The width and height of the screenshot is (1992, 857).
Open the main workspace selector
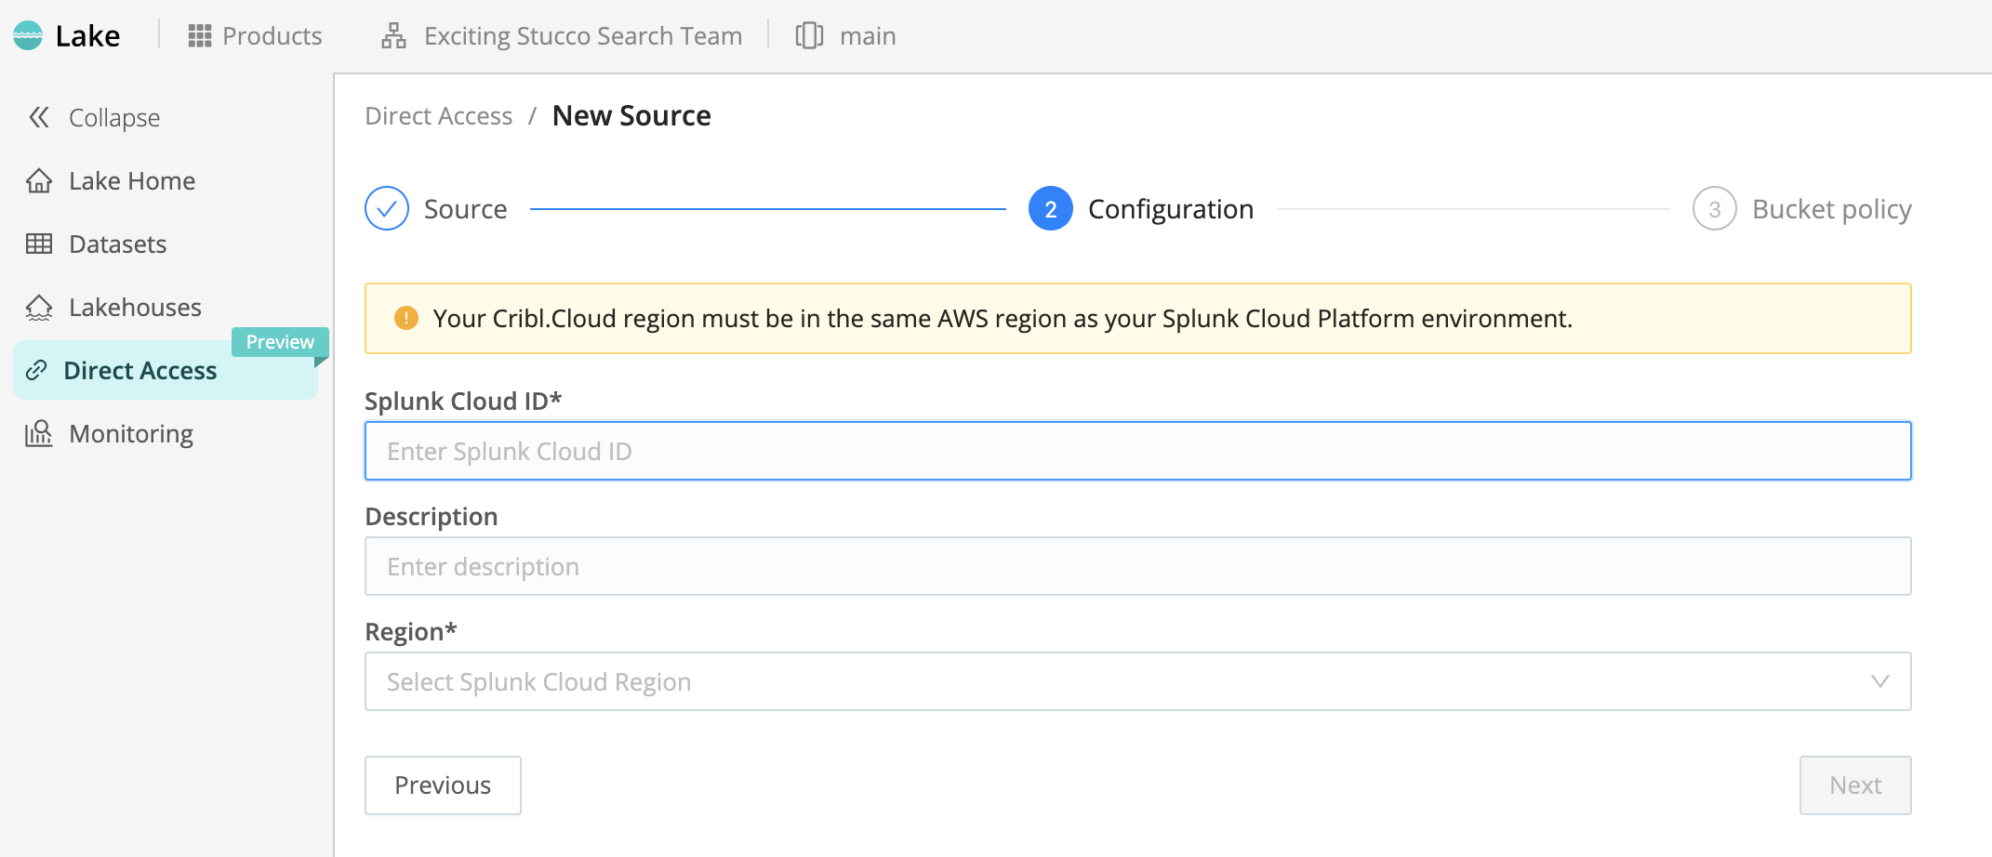pos(846,35)
